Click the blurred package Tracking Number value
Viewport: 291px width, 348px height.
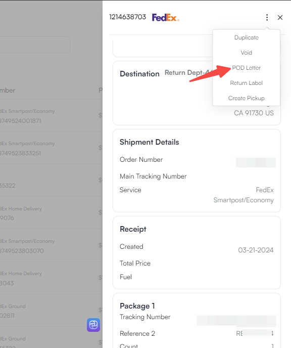(x=236, y=321)
